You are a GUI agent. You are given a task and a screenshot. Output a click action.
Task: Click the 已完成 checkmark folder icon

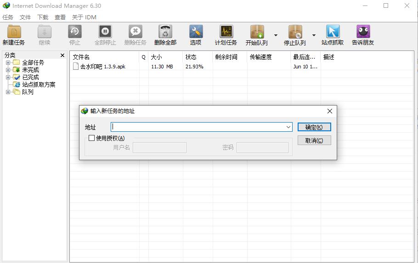point(17,77)
